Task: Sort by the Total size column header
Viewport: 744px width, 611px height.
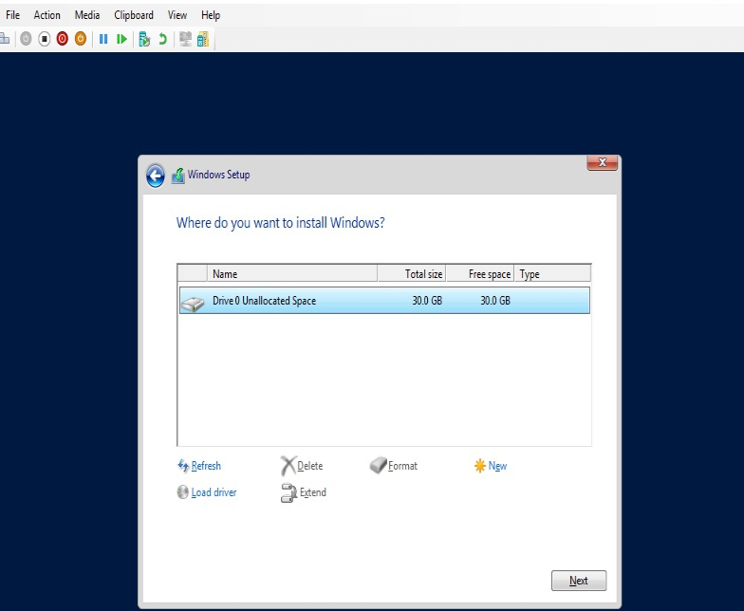Action: 412,273
